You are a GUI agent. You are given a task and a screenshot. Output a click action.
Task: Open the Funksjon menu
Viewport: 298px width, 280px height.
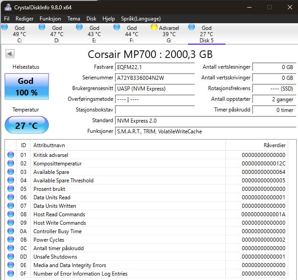tap(50, 19)
